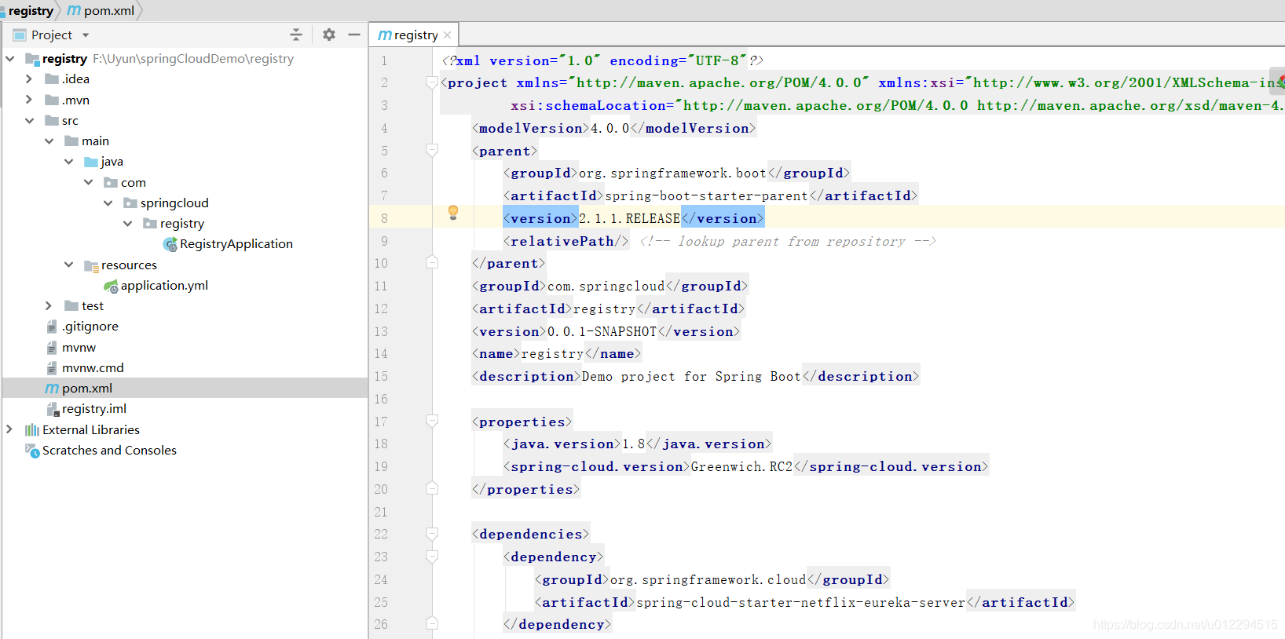Image resolution: width=1285 pixels, height=639 pixels.
Task: Collapse the java folder
Action: [69, 162]
